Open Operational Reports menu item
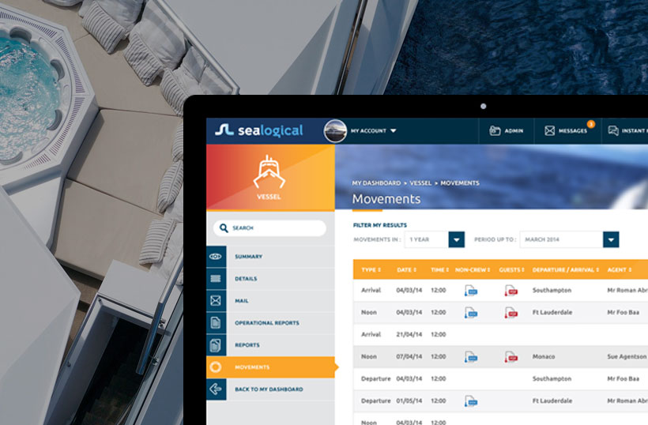This screenshot has width=648, height=425. tap(267, 323)
